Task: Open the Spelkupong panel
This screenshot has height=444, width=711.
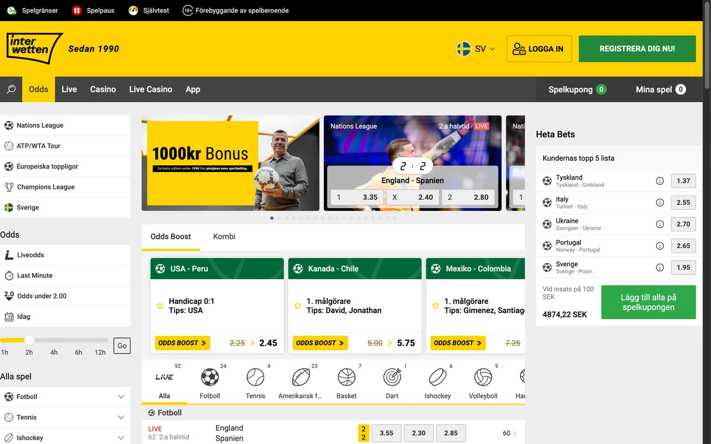Action: [577, 89]
